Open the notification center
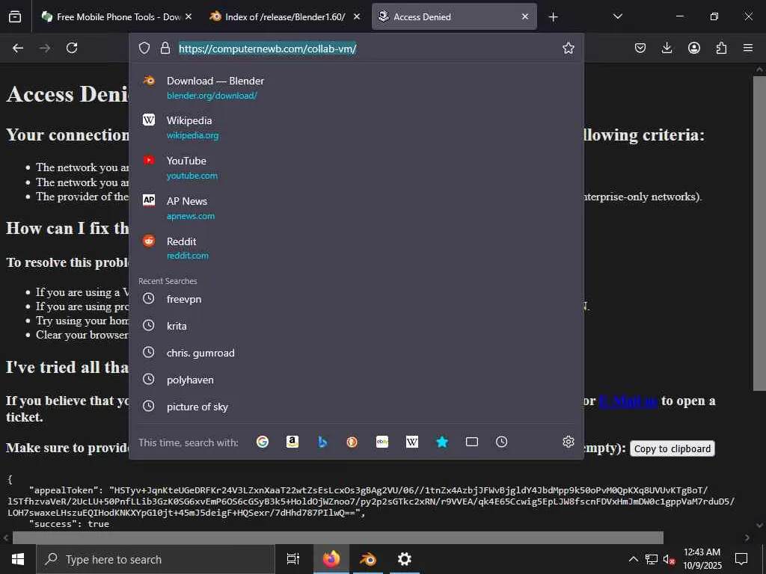766x574 pixels. point(741,559)
